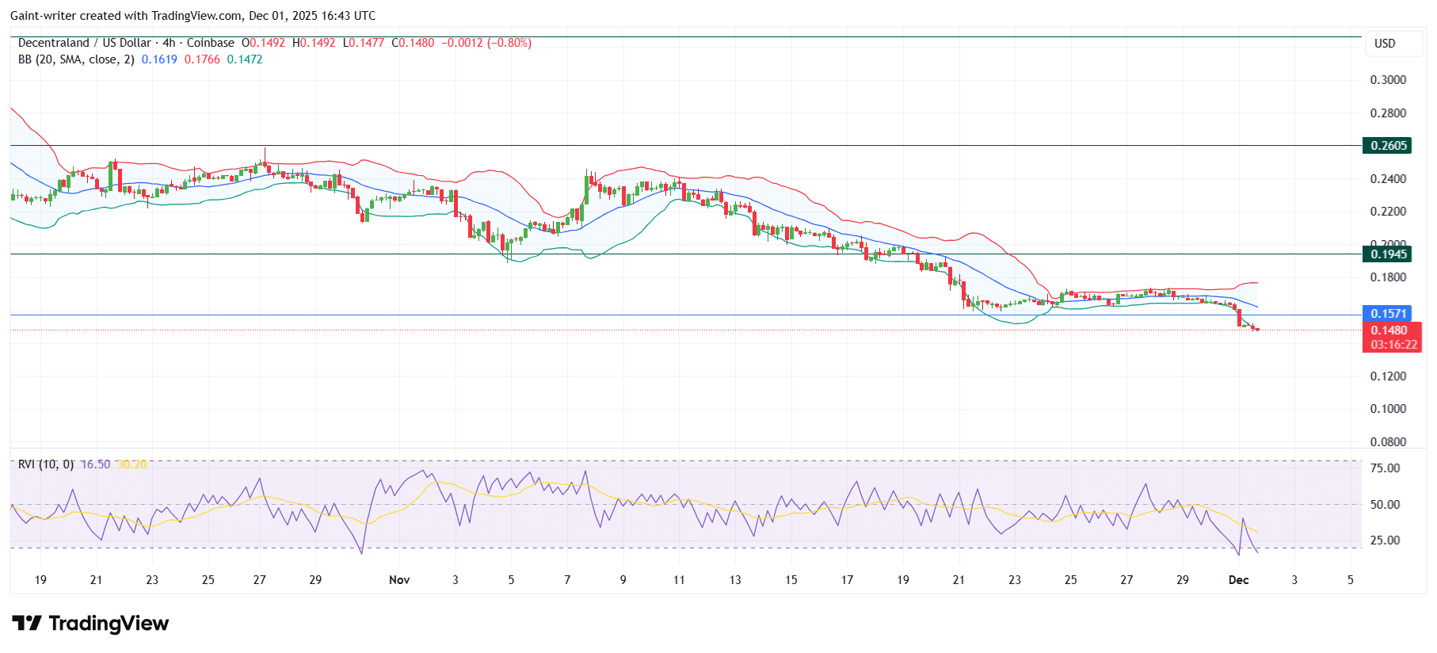
Task: Click the 15 date label on time axis
Action: click(x=791, y=580)
